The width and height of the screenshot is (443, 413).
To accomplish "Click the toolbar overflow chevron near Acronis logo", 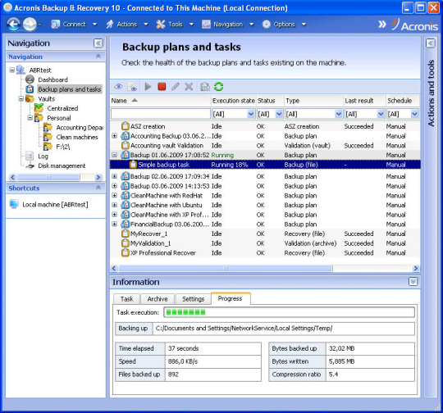I will pyautogui.click(x=382, y=25).
